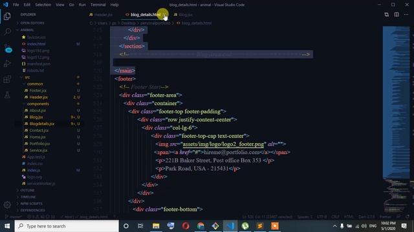Click the Split Editor Right icon
The image size is (414, 232).
point(397,14)
